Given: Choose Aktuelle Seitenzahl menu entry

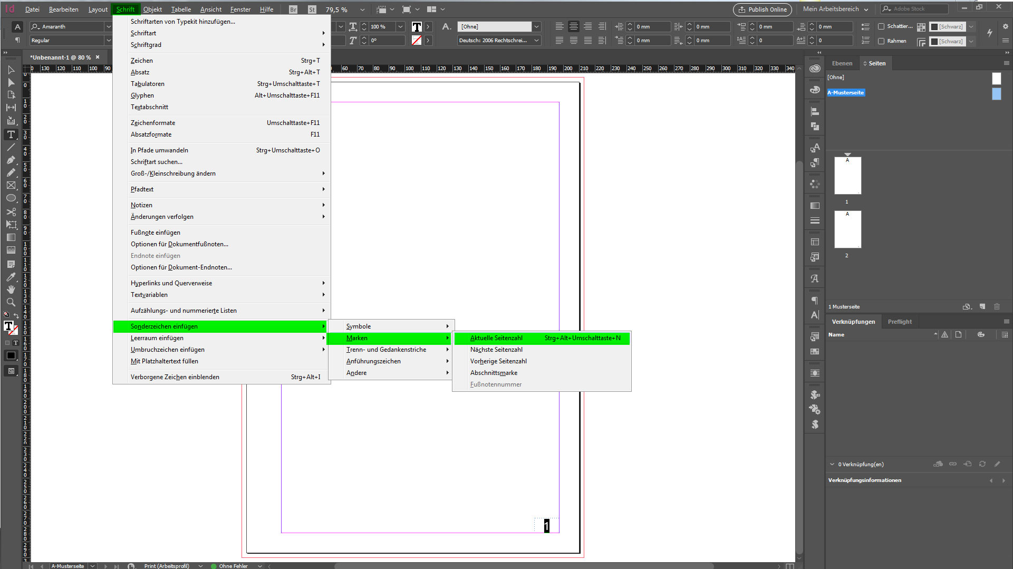Looking at the screenshot, I should [x=542, y=338].
